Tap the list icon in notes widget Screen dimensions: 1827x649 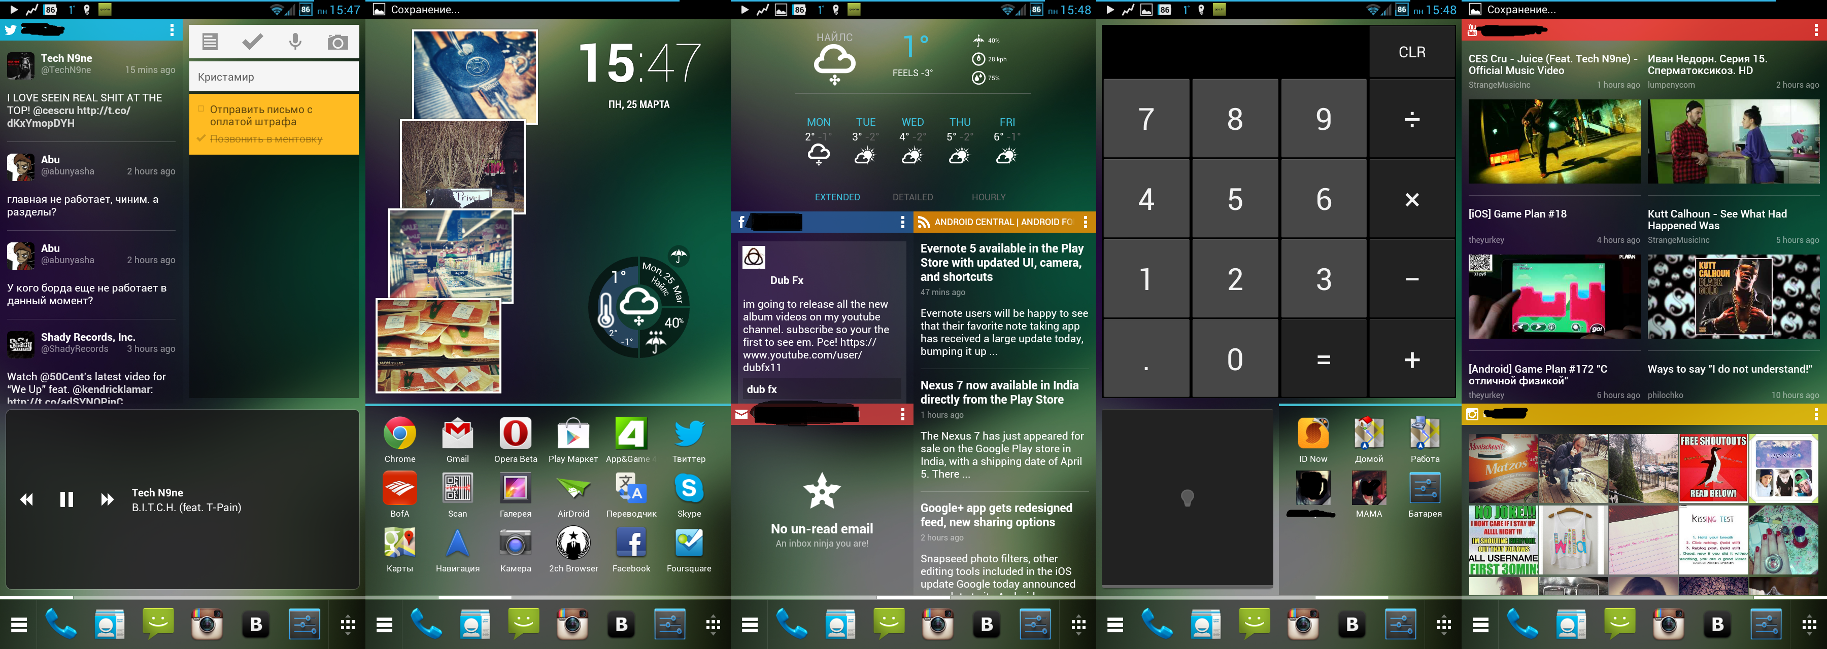click(x=210, y=42)
